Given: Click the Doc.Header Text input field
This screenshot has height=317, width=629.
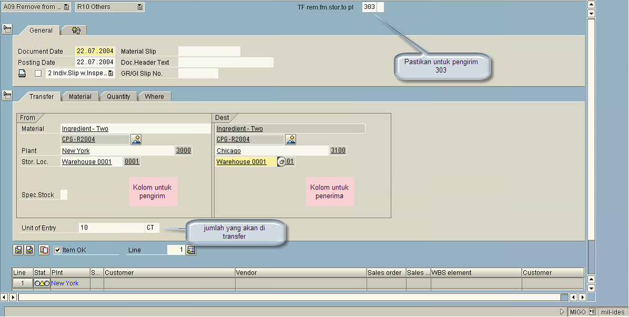Looking at the screenshot, I should pyautogui.click(x=226, y=63).
